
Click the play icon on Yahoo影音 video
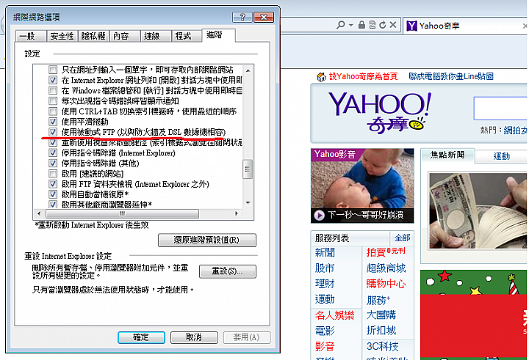[x=319, y=215]
